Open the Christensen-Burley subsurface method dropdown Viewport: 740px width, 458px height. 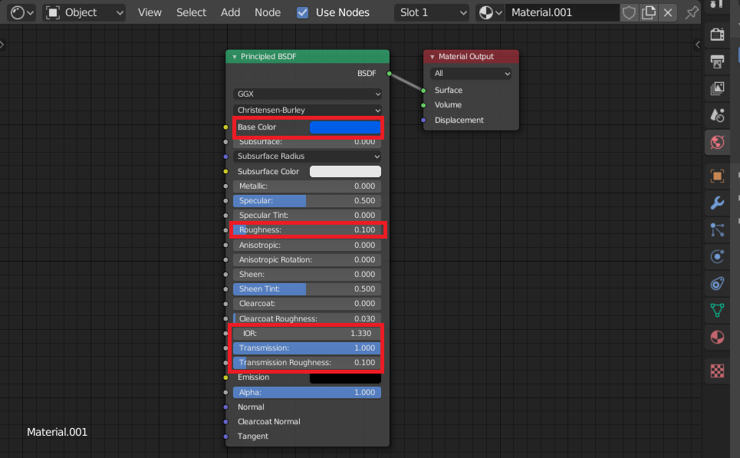pyautogui.click(x=308, y=110)
